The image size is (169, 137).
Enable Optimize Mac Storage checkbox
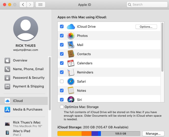click(62, 107)
